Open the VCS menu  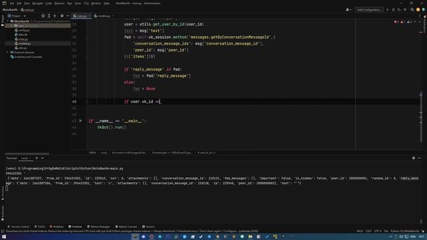tap(86, 3)
